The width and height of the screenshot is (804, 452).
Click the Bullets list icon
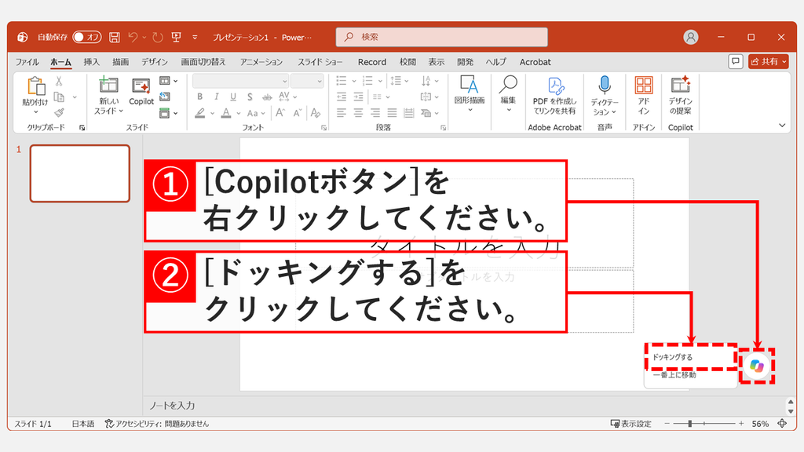341,81
